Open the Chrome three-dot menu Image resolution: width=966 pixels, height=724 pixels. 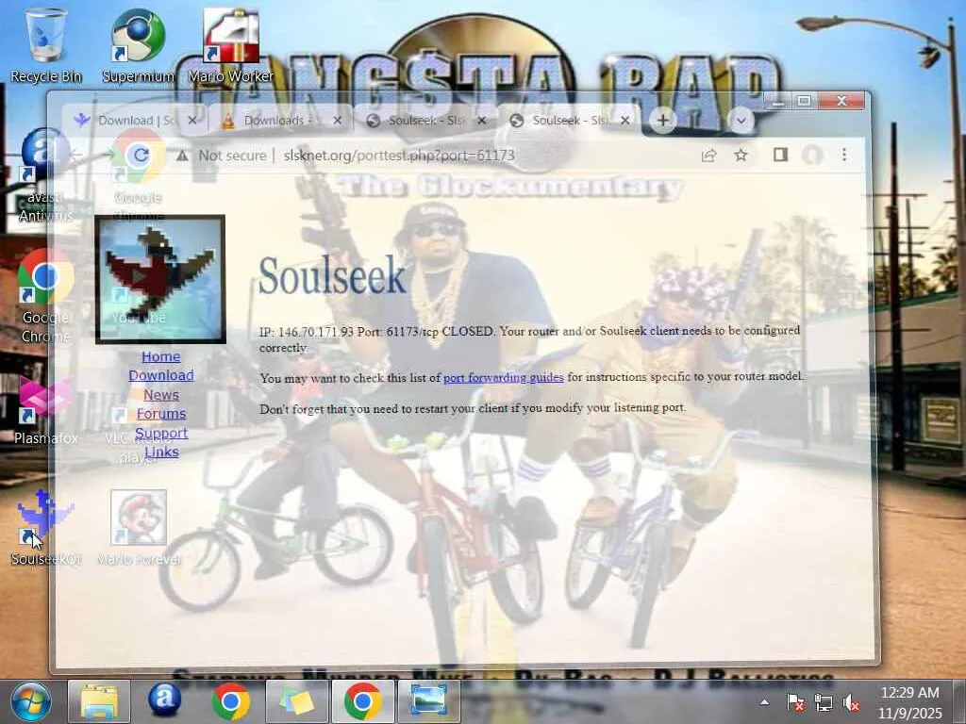[844, 155]
